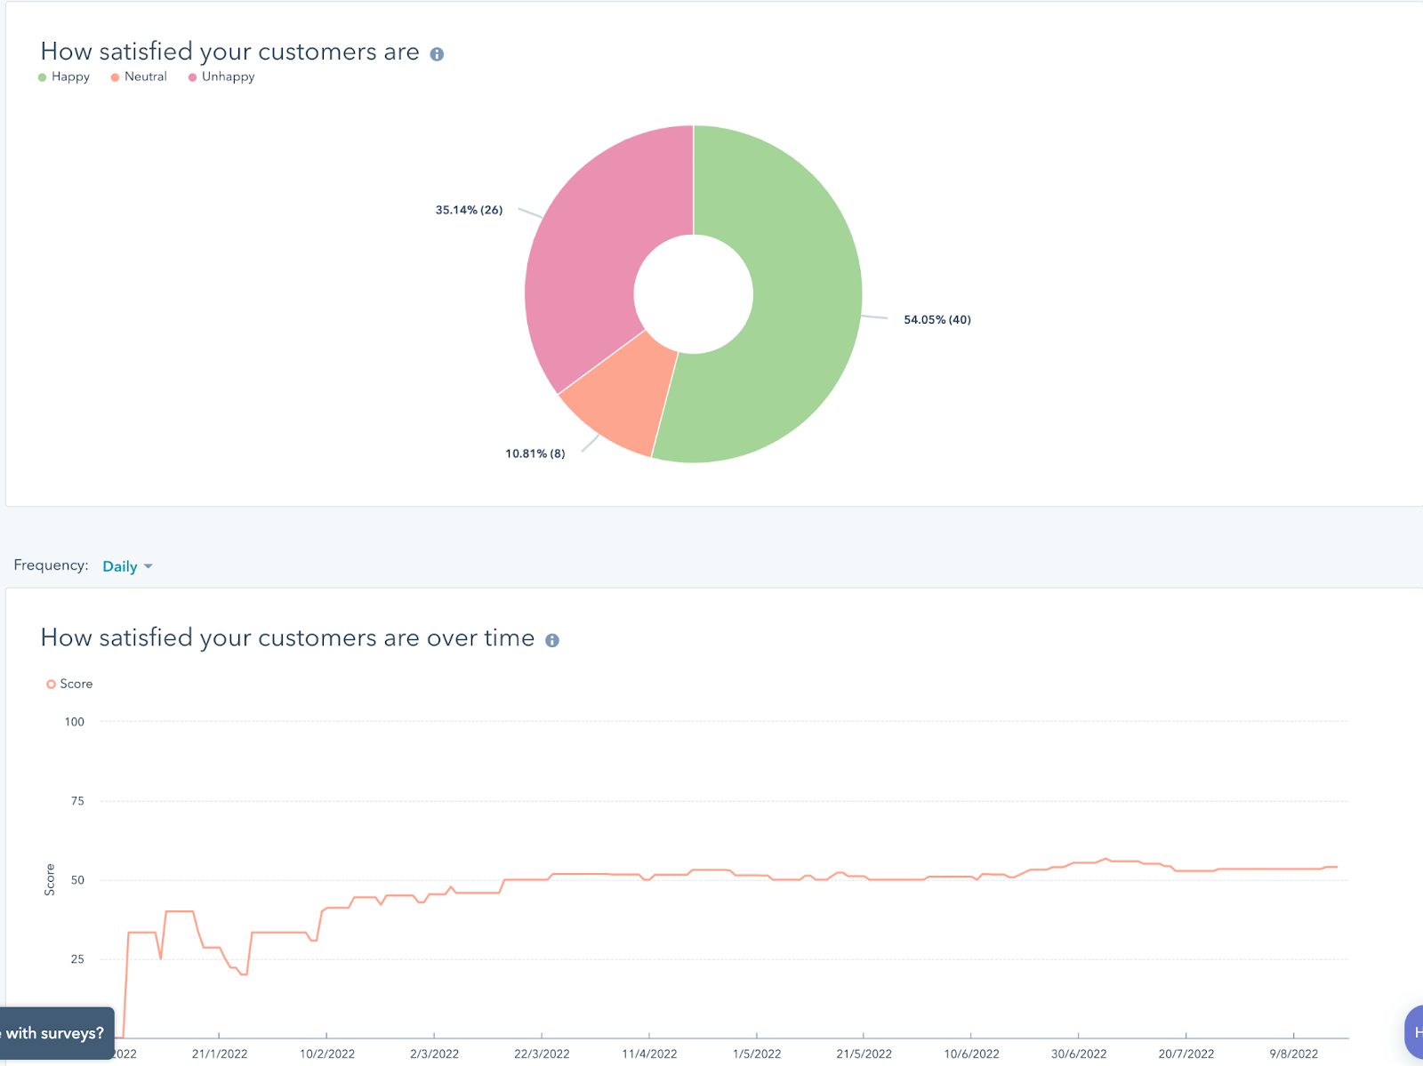This screenshot has width=1423, height=1066.
Task: Open the Daily frequency dropdown
Action: (x=127, y=566)
